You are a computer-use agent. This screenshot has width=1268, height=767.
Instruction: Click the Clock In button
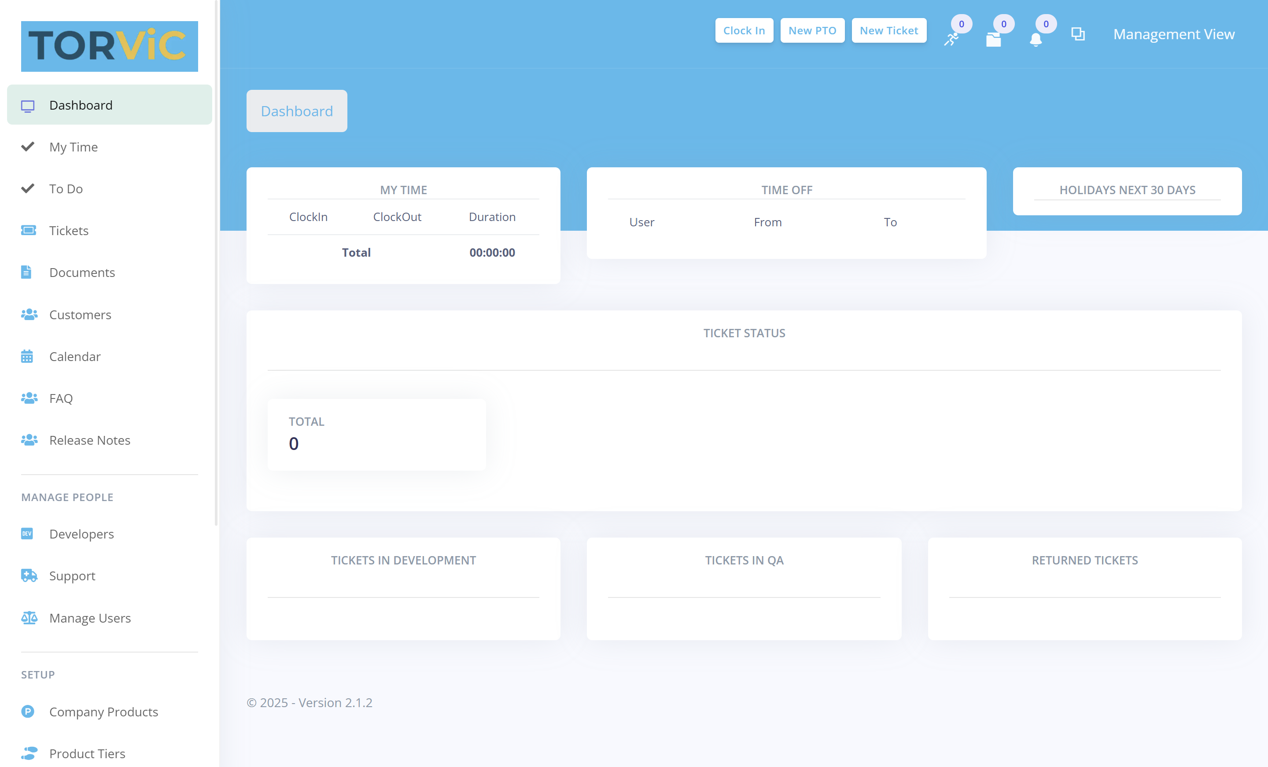pyautogui.click(x=744, y=30)
